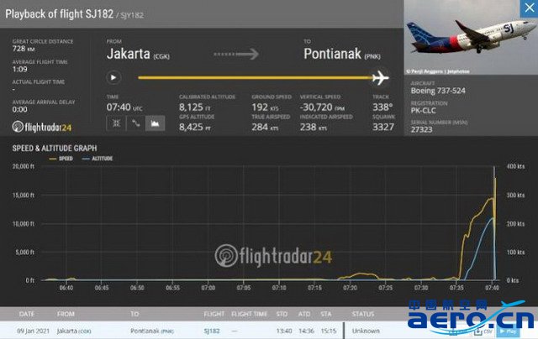This screenshot has height=339, width=538.
Task: Click the great circle distance 728 km
Action: [x=24, y=49]
